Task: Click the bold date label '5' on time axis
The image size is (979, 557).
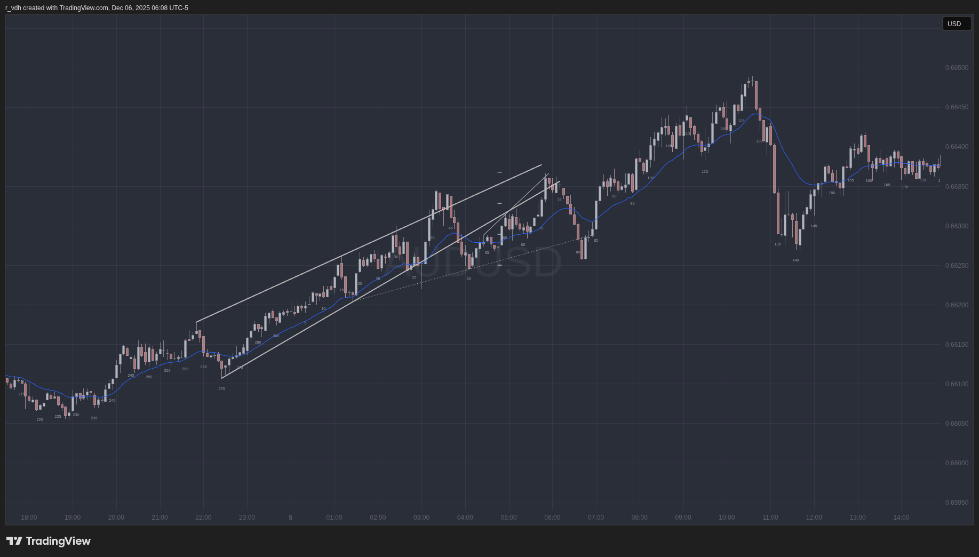Action: point(291,518)
